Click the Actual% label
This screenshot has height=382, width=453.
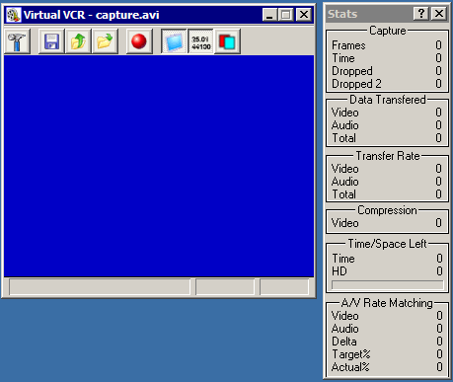(350, 367)
